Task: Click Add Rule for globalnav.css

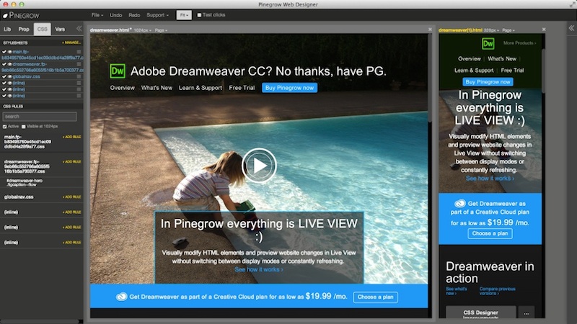Action: point(71,197)
